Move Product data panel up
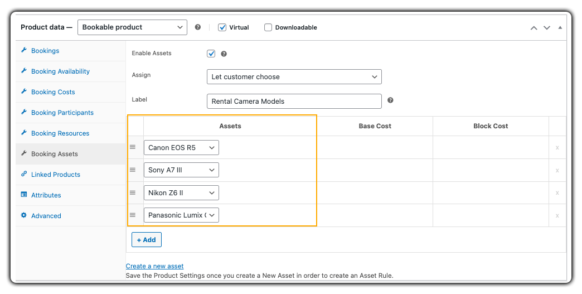 pos(533,28)
